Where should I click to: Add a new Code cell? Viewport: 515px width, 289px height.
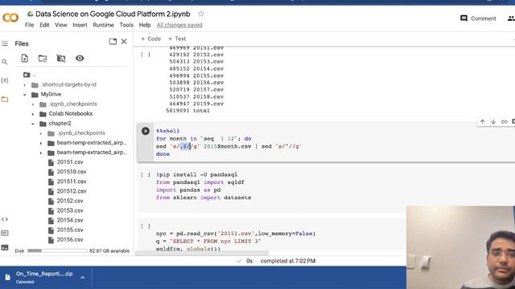coord(150,39)
